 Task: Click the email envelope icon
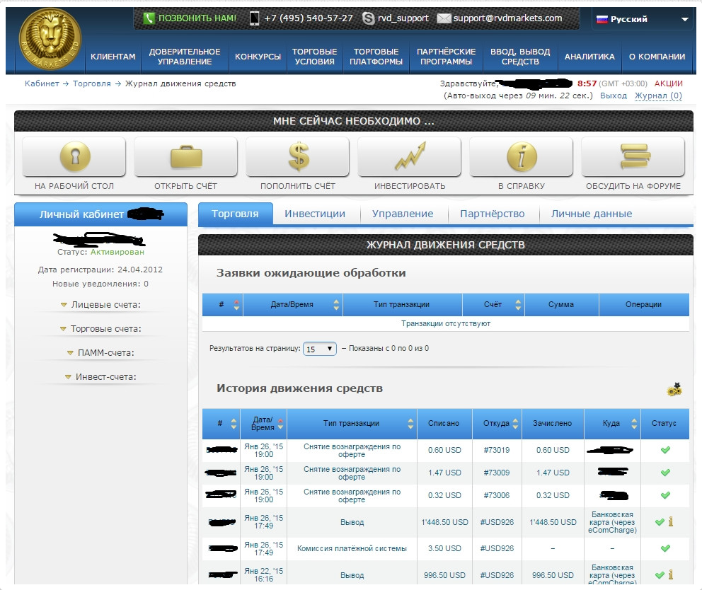coord(444,18)
